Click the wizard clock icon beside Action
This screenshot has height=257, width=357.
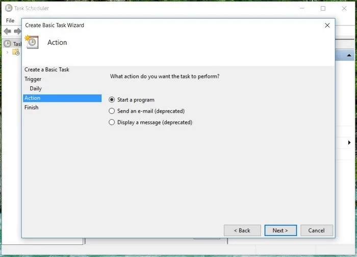coord(32,42)
